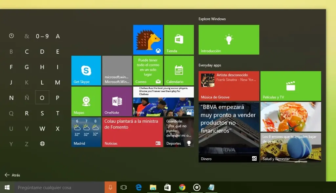The width and height of the screenshot is (336, 193).
Task: Open the Madrid weather tile
Action: point(86,132)
